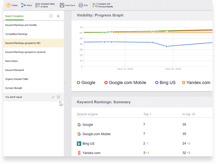216x164 pixels.
Task: Toggle Bing US legend entry
Action: [x=165, y=83]
